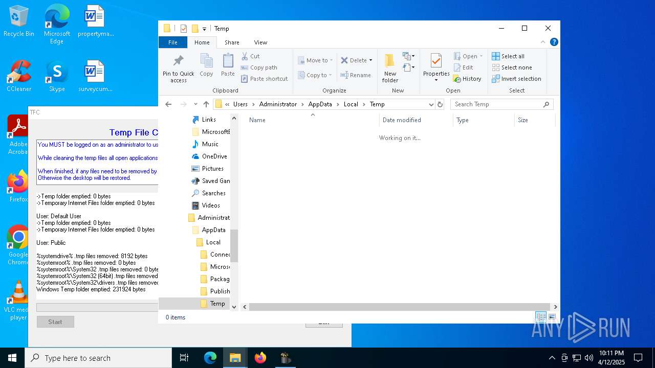
Task: Refresh the Temp folder address bar
Action: 440,104
